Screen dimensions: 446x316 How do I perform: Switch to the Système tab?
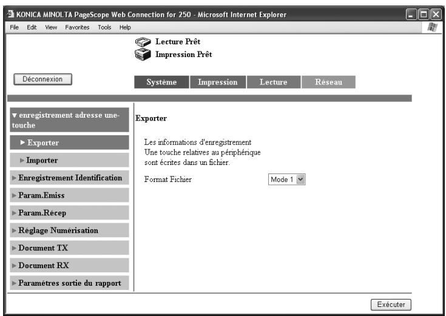pos(161,82)
